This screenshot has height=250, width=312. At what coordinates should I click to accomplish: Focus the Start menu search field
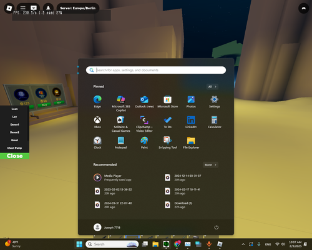pyautogui.click(x=156, y=70)
